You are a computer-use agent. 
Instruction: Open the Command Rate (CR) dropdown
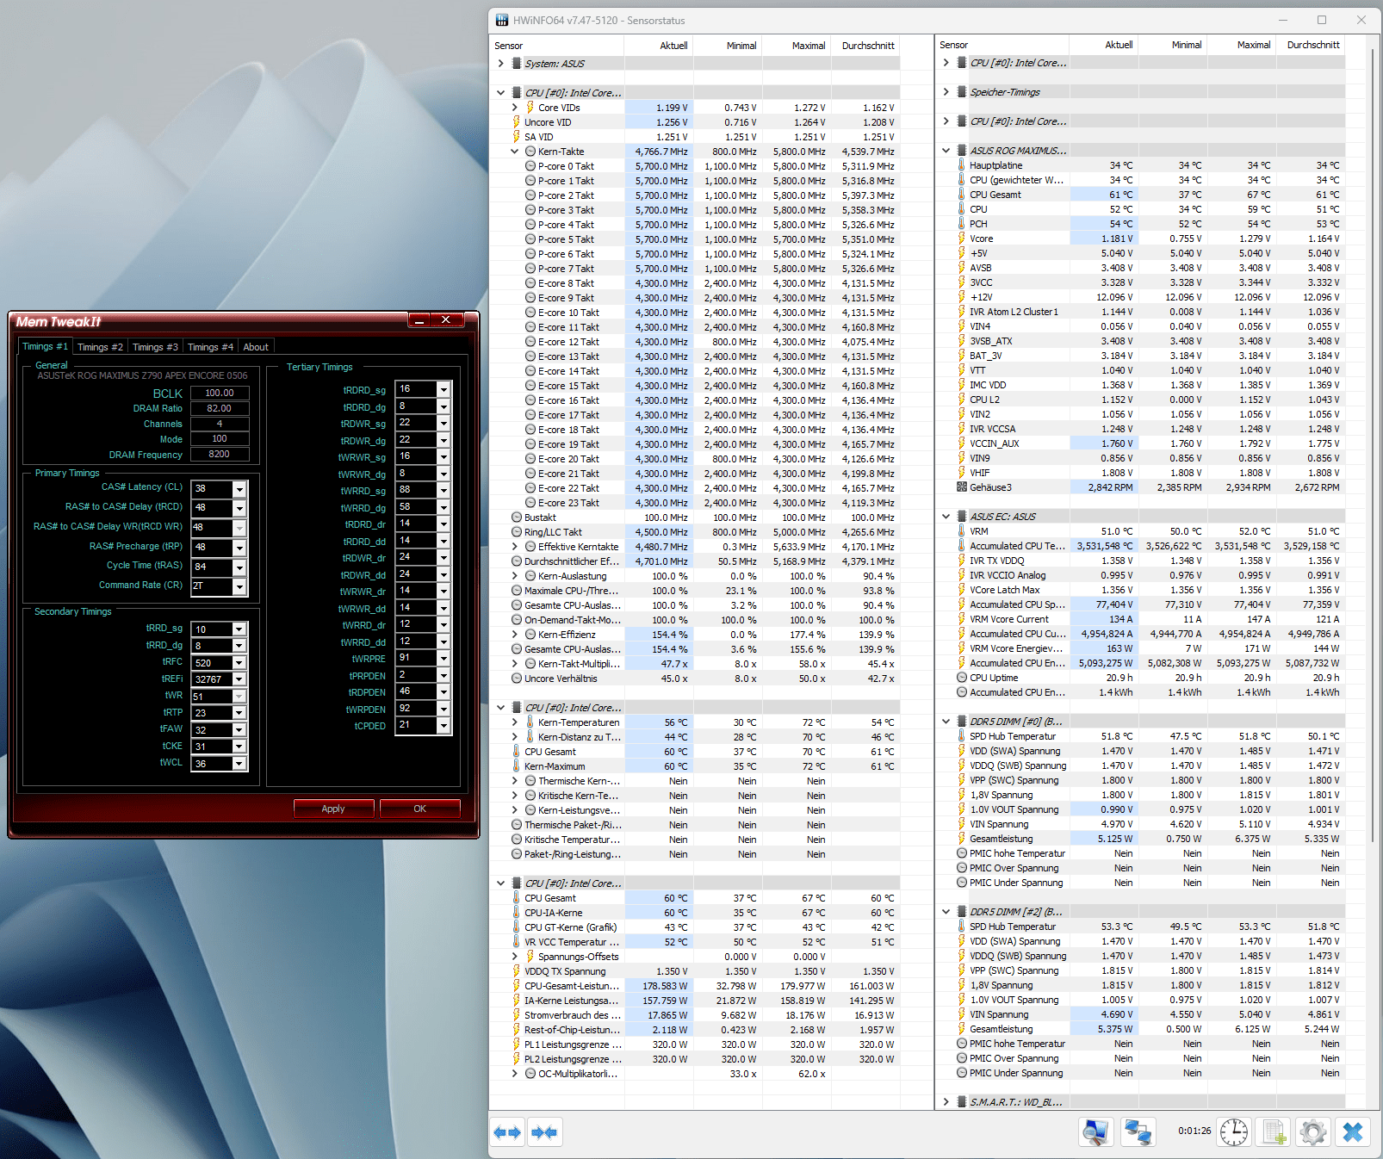pyautogui.click(x=239, y=586)
